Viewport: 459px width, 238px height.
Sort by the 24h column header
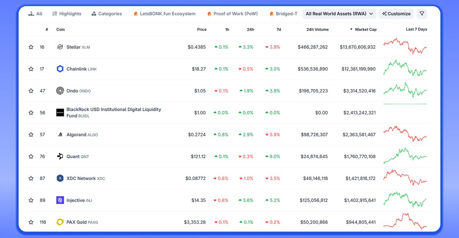(x=251, y=29)
